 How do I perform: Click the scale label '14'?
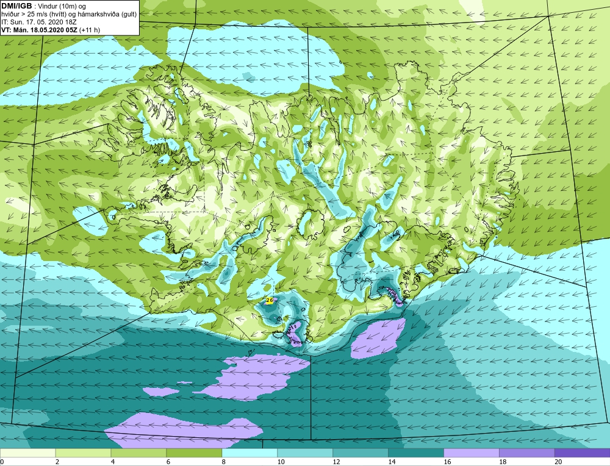[x=392, y=462]
